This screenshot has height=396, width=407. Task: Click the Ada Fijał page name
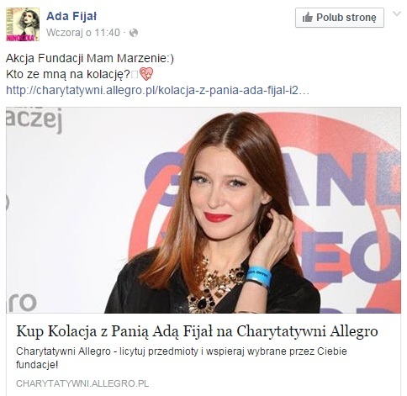[71, 16]
